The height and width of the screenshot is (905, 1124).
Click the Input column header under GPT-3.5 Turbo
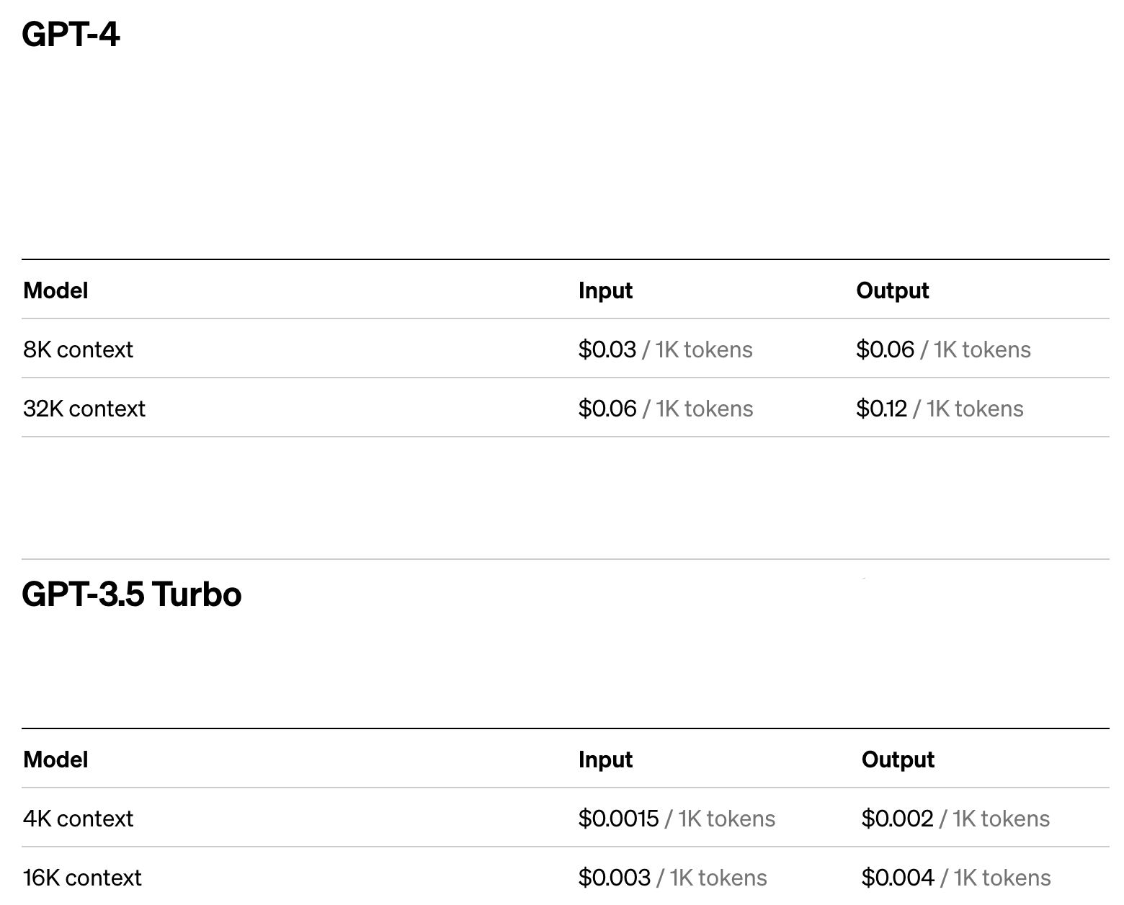pyautogui.click(x=605, y=759)
